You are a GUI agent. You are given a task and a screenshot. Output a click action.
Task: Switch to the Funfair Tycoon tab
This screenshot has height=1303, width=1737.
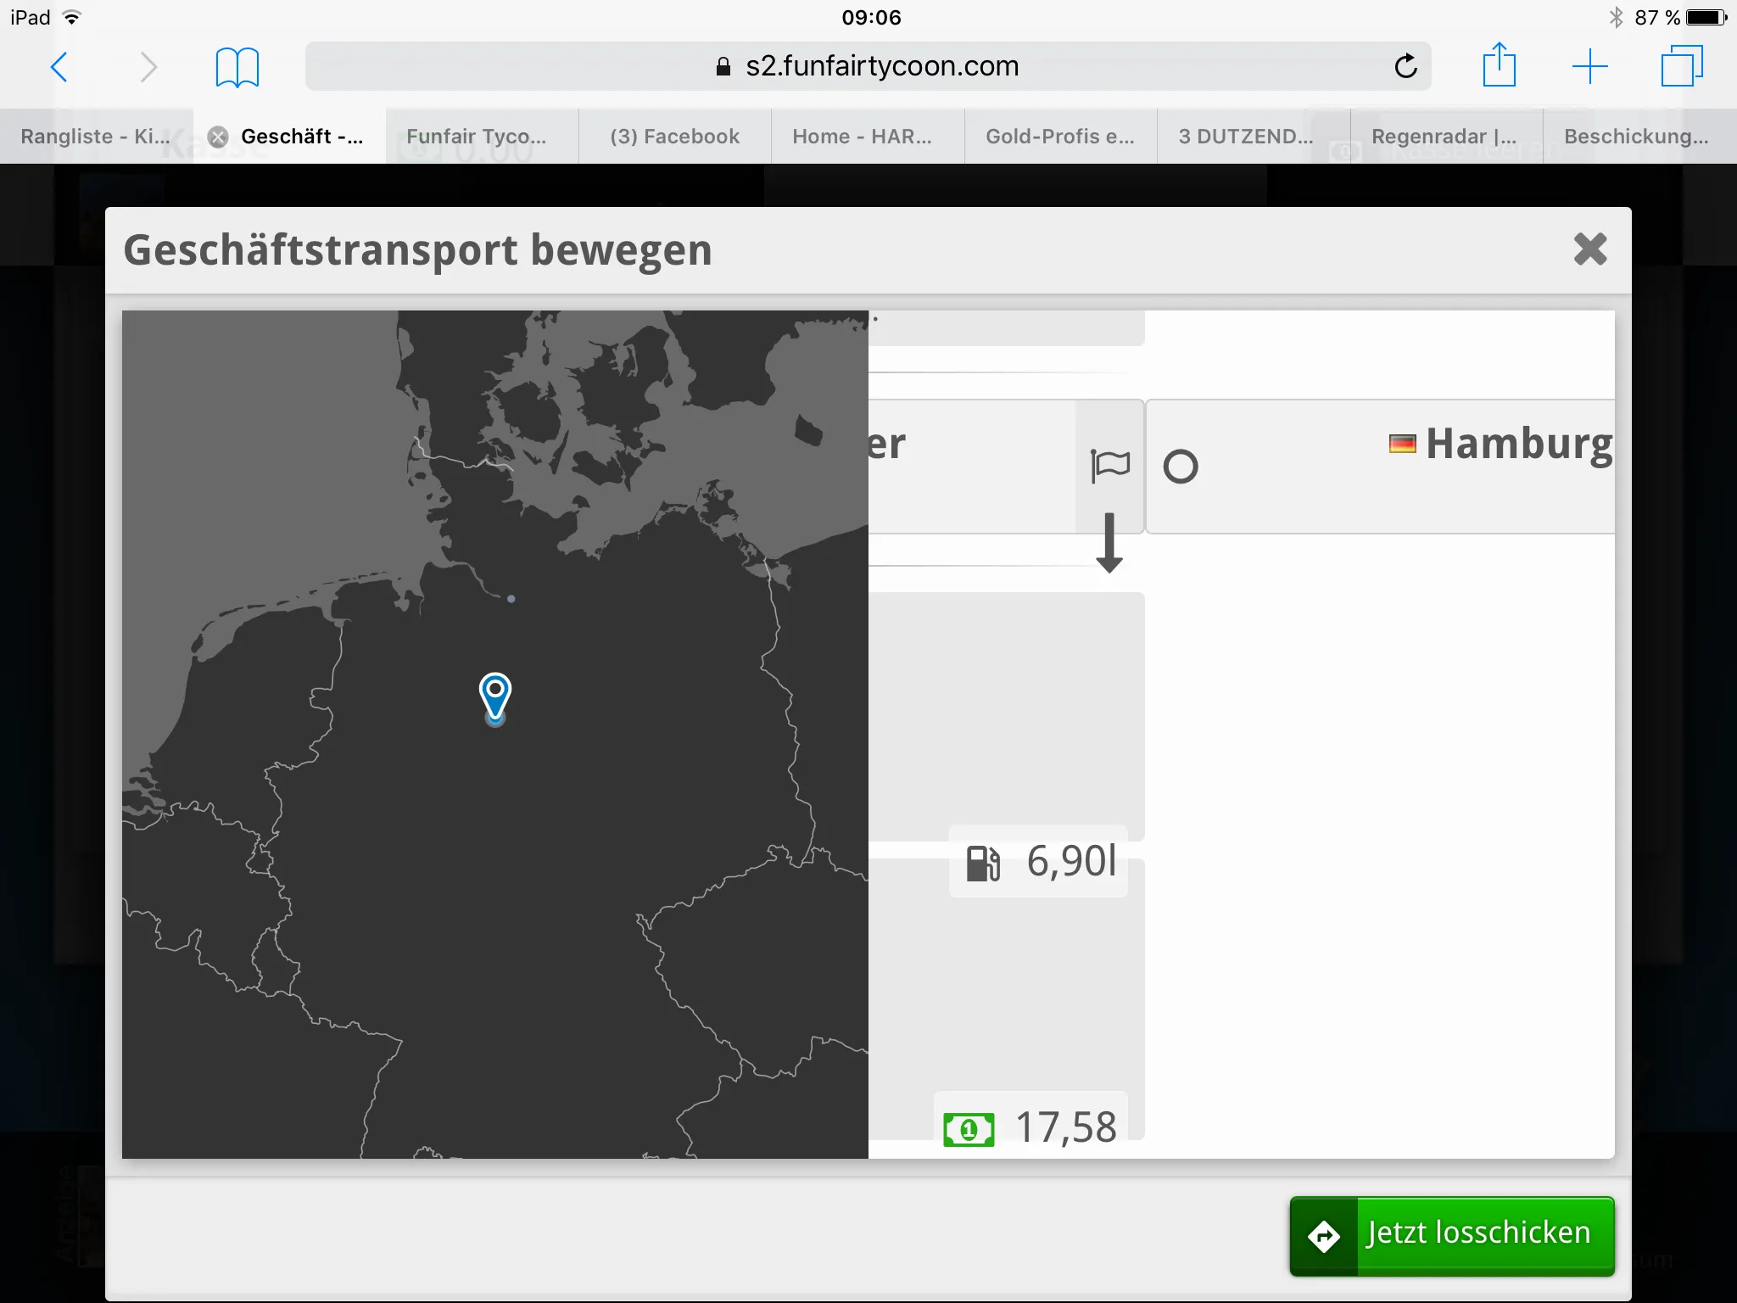(x=477, y=137)
